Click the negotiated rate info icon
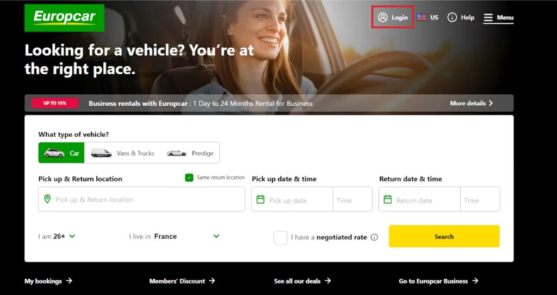Image resolution: width=557 pixels, height=295 pixels. pyautogui.click(x=374, y=238)
